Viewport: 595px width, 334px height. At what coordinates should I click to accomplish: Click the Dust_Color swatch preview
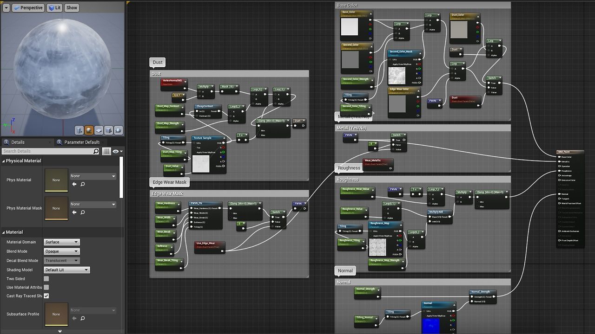(459, 31)
